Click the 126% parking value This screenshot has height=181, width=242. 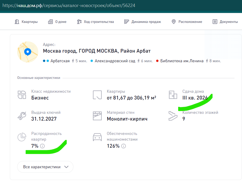pyautogui.click(x=113, y=146)
